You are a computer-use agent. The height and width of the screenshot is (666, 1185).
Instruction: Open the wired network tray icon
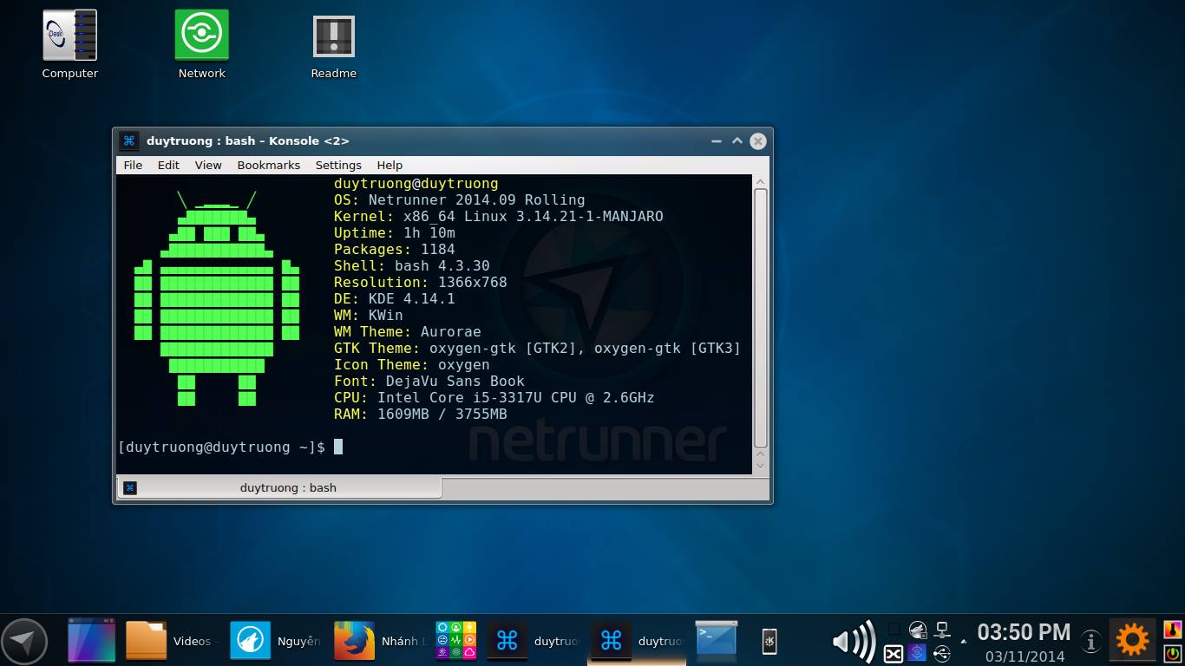pyautogui.click(x=942, y=630)
